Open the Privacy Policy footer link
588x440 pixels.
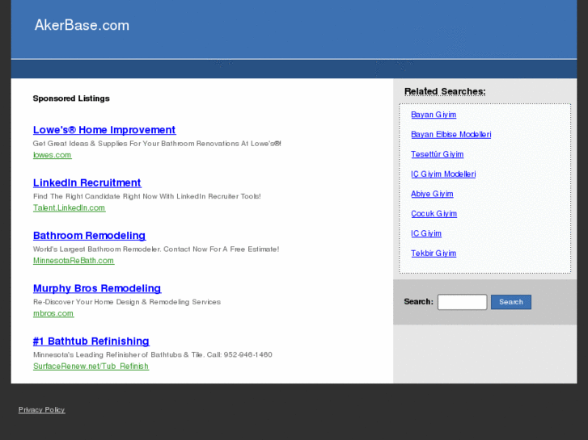tap(41, 409)
